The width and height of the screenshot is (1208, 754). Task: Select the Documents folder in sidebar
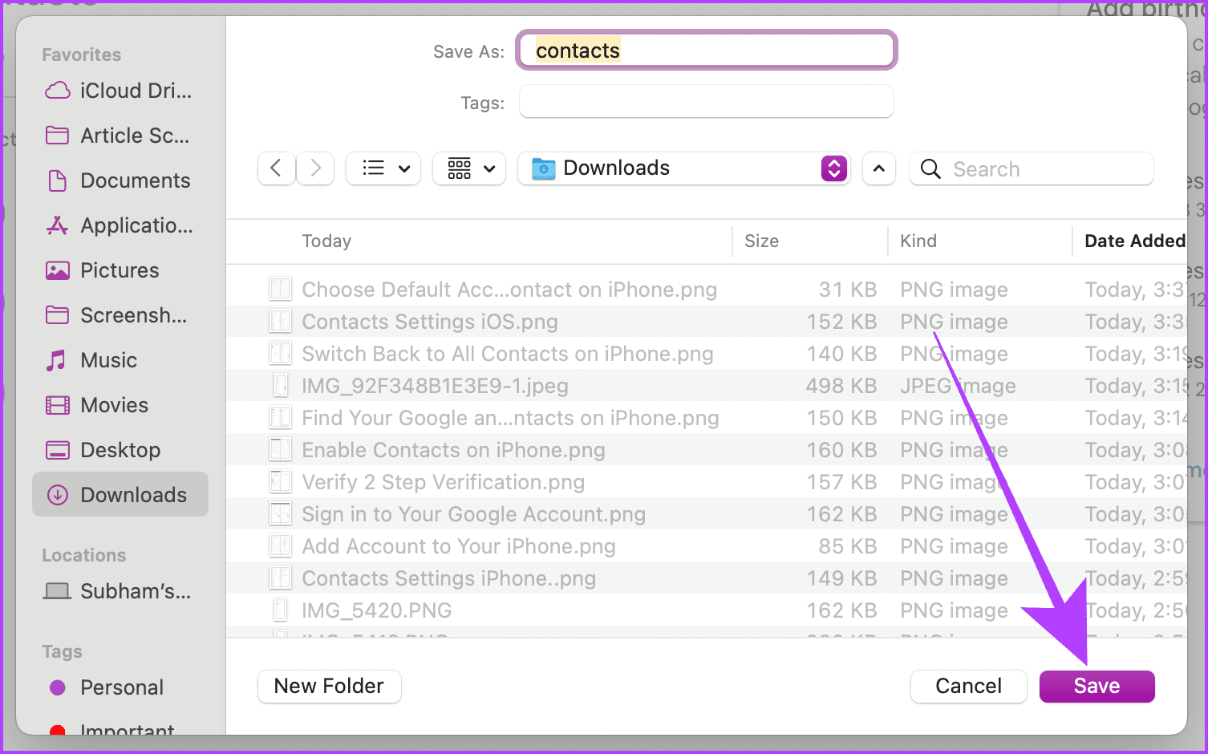click(135, 180)
